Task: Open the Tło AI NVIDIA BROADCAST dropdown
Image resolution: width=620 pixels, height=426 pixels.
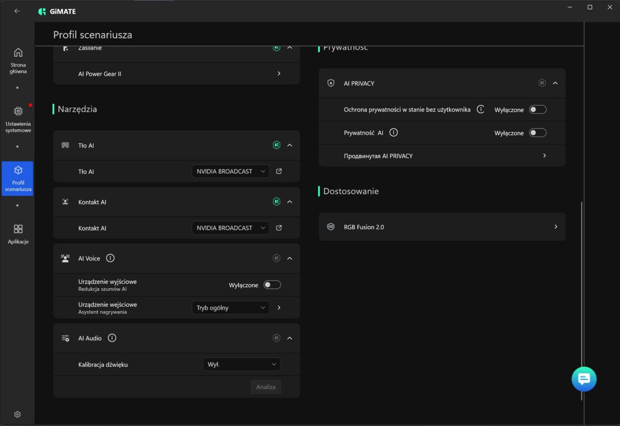Action: pos(230,171)
